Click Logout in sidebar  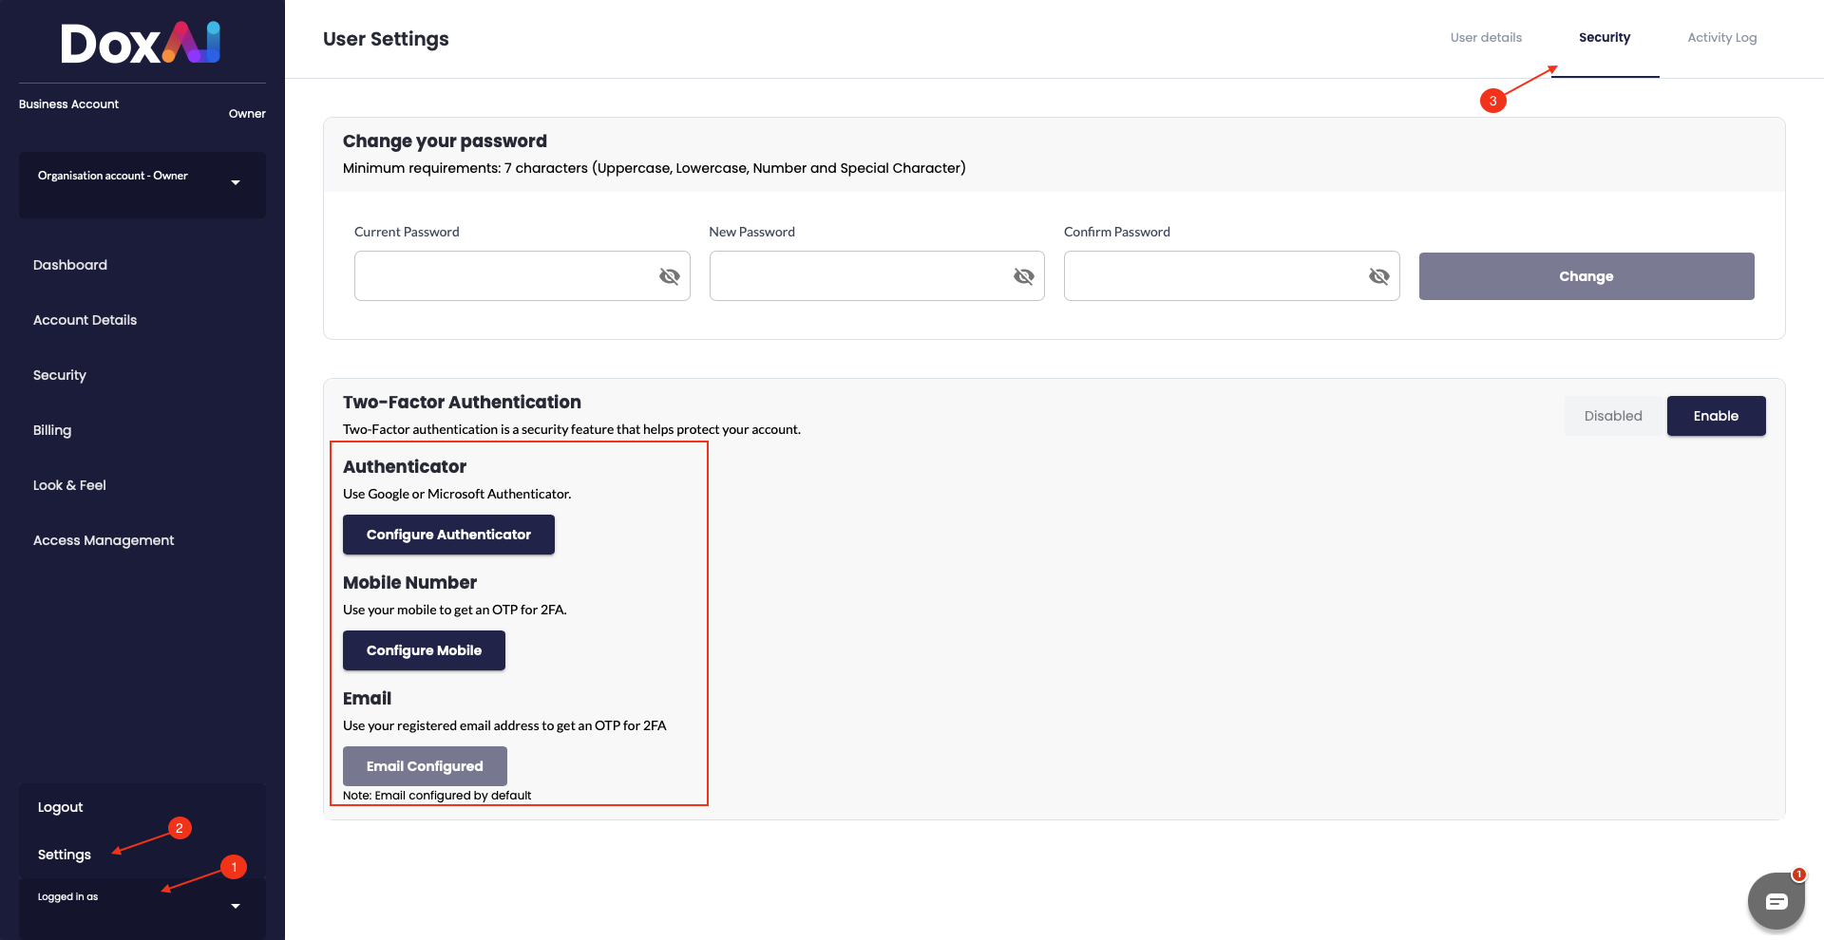(61, 807)
